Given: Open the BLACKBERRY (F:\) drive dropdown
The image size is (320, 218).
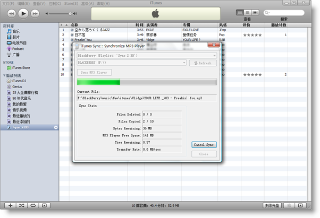Looking at the screenshot, I should point(132,63).
